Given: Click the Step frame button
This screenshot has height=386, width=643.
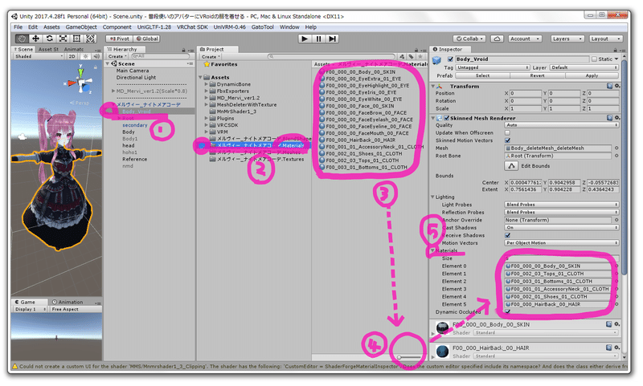Looking at the screenshot, I should pyautogui.click(x=332, y=39).
